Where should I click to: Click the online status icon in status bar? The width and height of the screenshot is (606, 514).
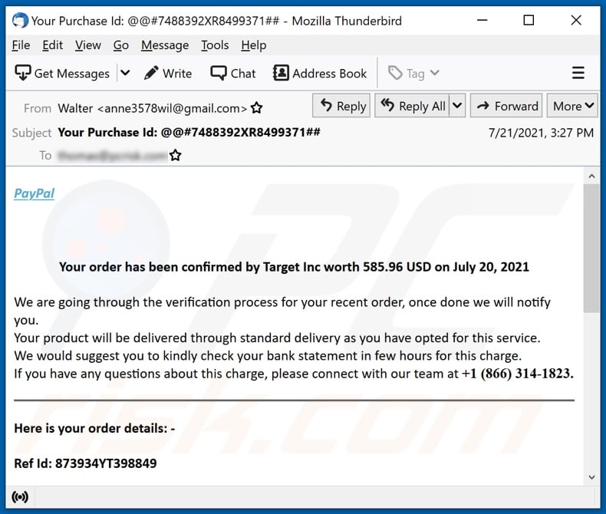(x=21, y=497)
